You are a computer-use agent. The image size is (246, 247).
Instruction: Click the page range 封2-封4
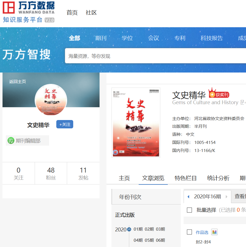point(203,242)
